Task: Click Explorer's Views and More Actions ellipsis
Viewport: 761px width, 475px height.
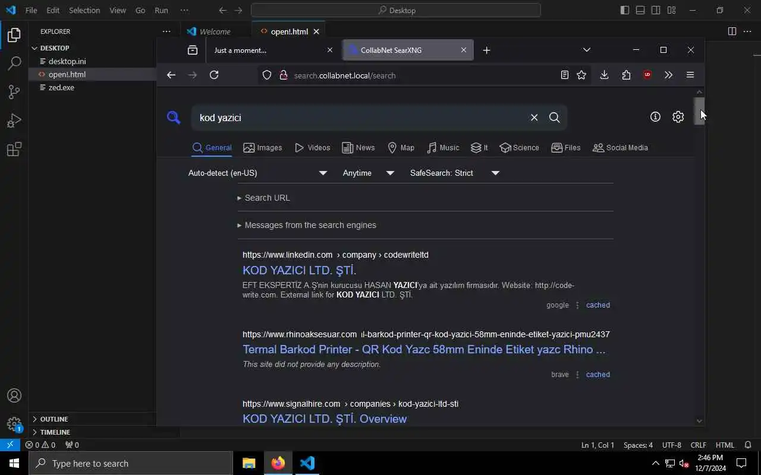Action: point(166,31)
